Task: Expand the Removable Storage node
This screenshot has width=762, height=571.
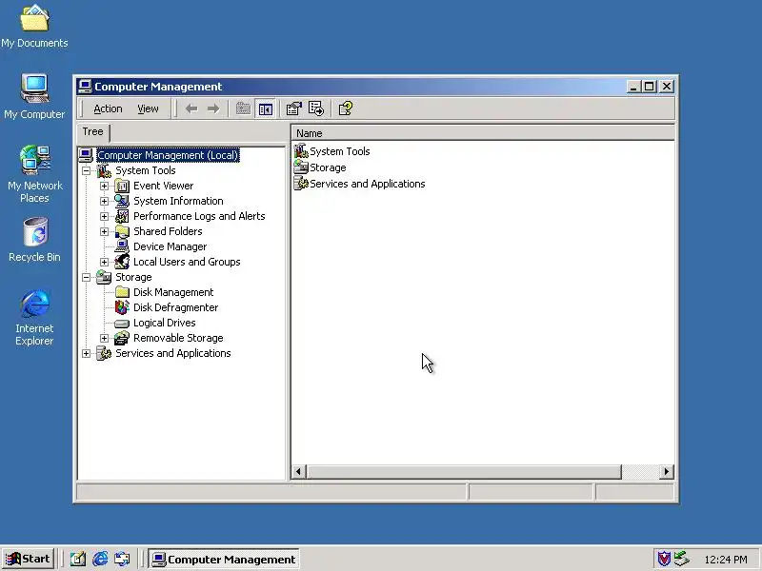Action: tap(104, 338)
